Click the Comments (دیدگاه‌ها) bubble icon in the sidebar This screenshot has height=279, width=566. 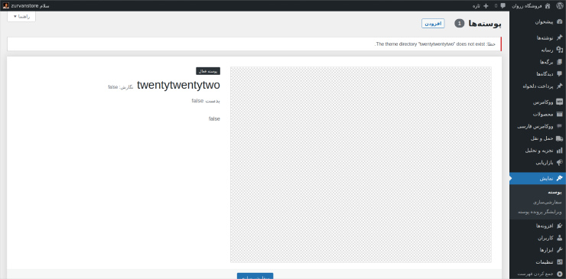click(x=560, y=74)
